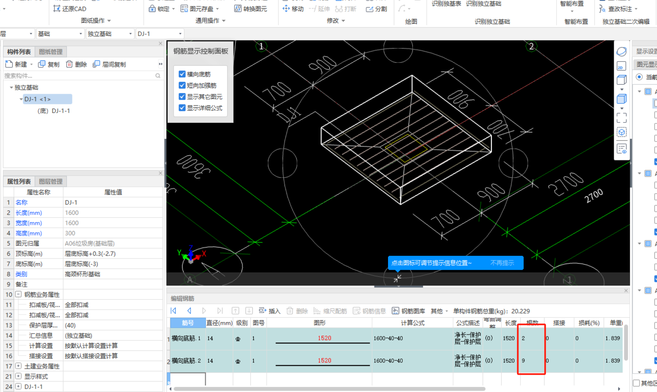Toggle the 显示其它图元 checkbox
The image size is (657, 392).
click(182, 97)
